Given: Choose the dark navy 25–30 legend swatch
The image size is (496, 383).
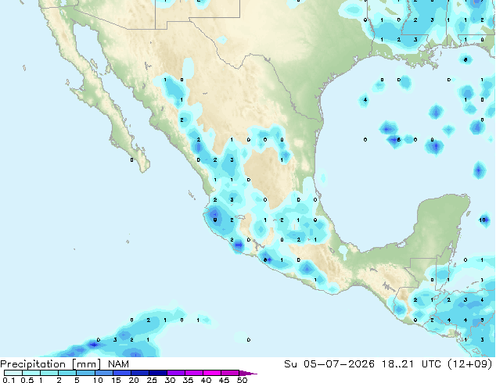Looking at the screenshot, I should 158,373.
